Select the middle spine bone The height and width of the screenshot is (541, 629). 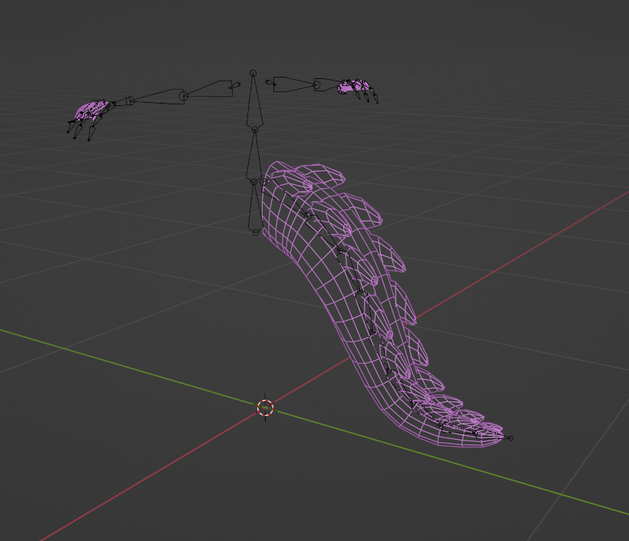pos(254,156)
